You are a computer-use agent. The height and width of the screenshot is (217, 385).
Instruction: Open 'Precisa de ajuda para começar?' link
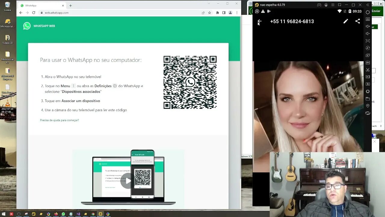(59, 120)
